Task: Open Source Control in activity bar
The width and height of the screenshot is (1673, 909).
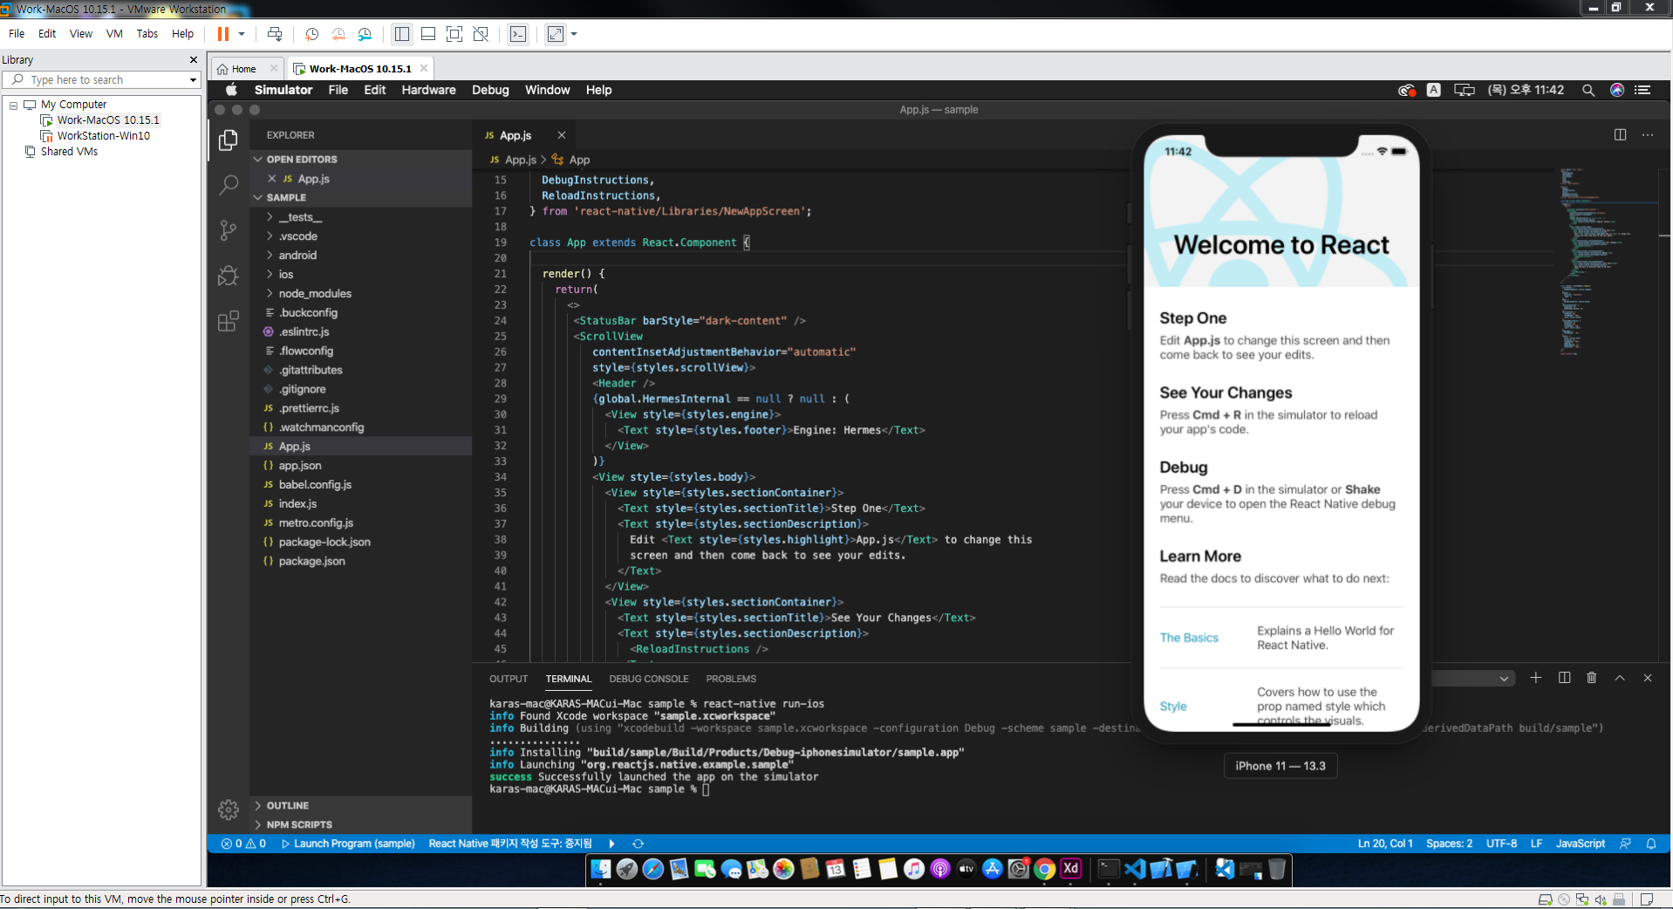Action: click(x=229, y=230)
